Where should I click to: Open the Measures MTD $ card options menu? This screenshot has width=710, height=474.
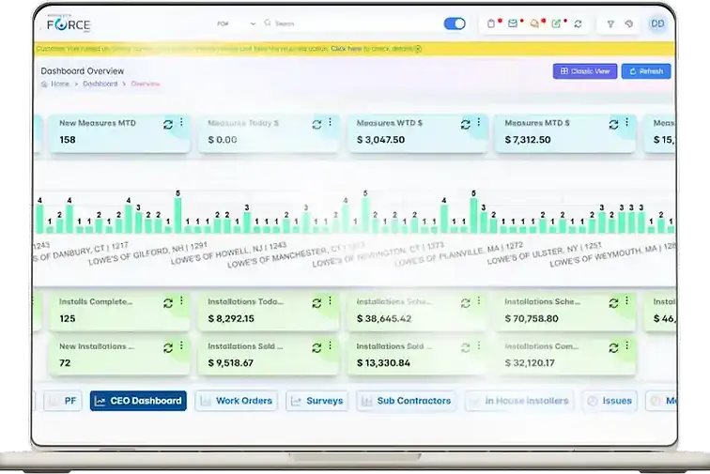click(626, 122)
